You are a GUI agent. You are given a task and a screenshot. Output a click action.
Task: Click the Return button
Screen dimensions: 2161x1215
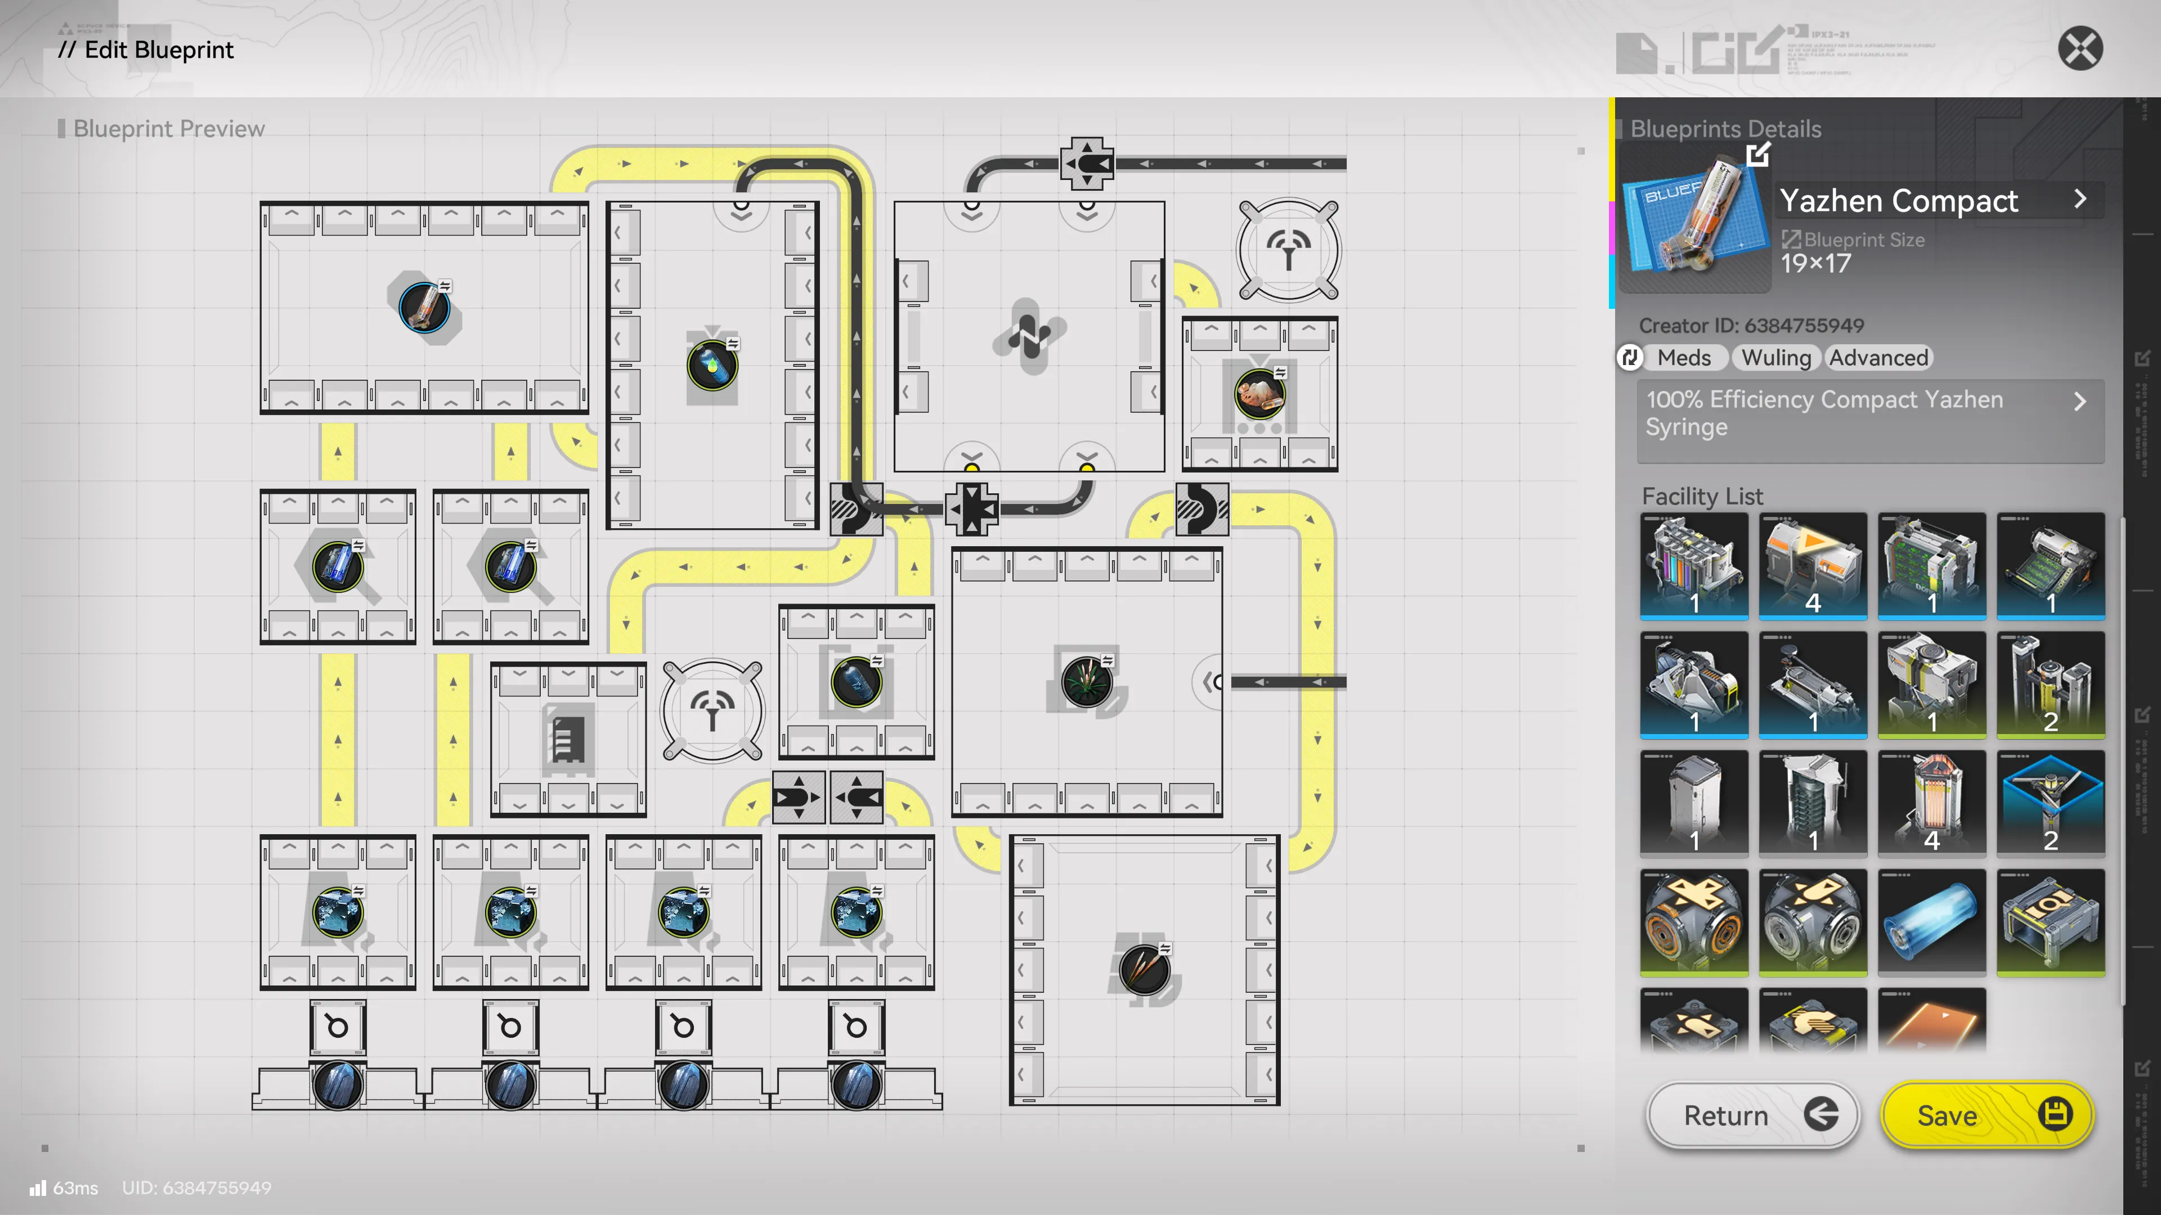[1752, 1115]
